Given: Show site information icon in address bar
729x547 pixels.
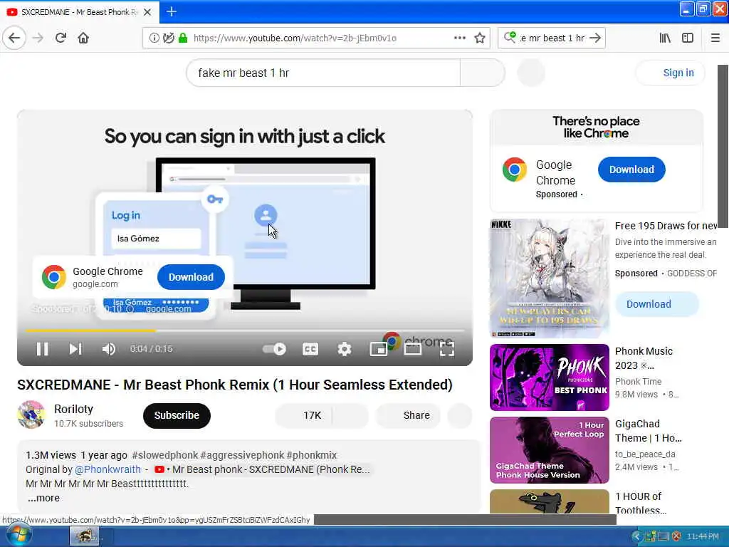Looking at the screenshot, I should pyautogui.click(x=154, y=38).
